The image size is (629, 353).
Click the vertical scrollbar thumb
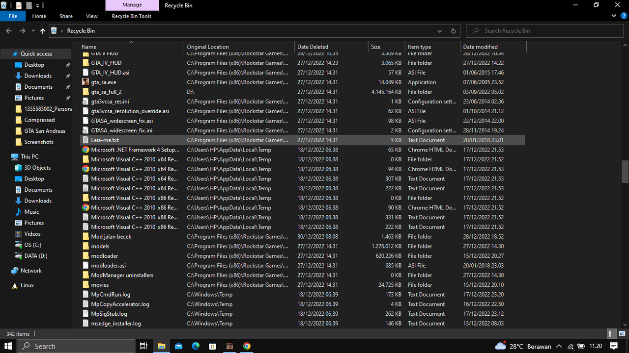625,172
